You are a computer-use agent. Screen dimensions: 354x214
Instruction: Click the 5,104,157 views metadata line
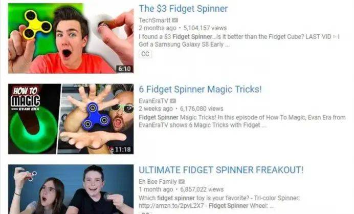(183, 28)
